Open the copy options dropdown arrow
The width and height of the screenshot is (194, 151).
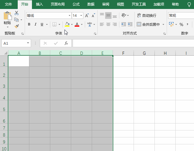pos(21,20)
